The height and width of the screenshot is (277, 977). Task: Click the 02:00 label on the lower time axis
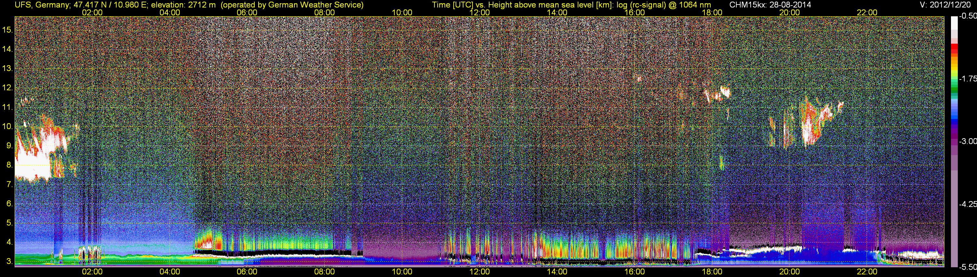(92, 272)
